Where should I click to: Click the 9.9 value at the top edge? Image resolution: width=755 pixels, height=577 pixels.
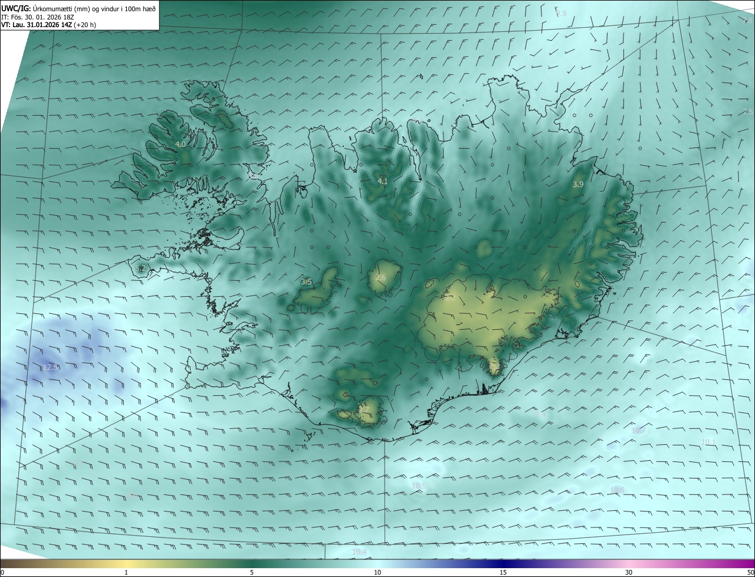561,13
